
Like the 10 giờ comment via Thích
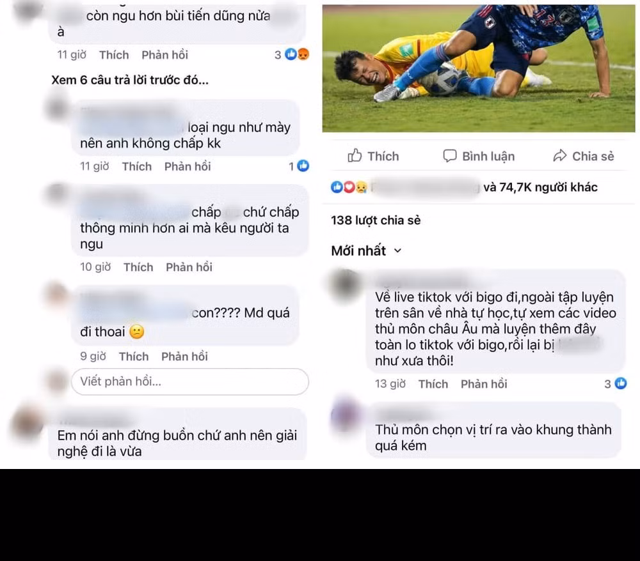[138, 267]
